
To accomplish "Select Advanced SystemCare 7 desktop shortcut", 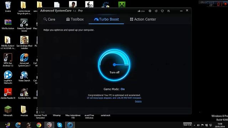I will pyautogui.click(x=24, y=60).
